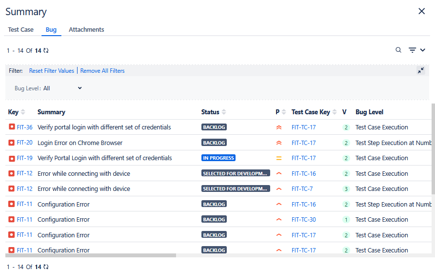Click the search magnifier icon

[398, 50]
